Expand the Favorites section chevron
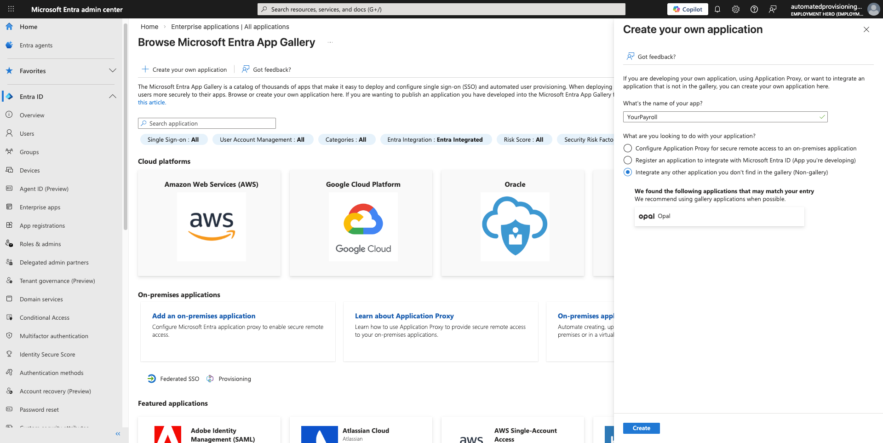Screen dimensions: 883x443 coord(113,70)
